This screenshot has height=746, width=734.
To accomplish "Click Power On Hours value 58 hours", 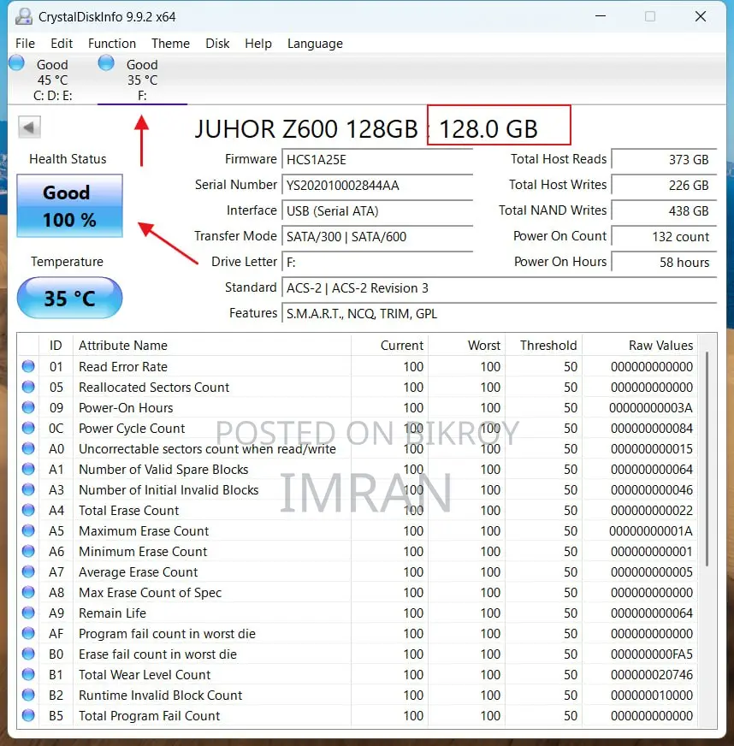I will tap(664, 262).
